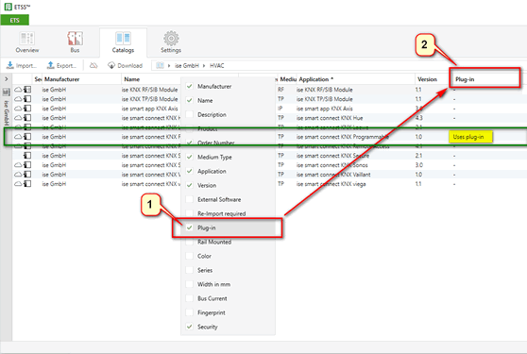Viewport: 527px width, 354px height.
Task: Click version 3.0 in KNX Sonos row
Action: (418, 165)
